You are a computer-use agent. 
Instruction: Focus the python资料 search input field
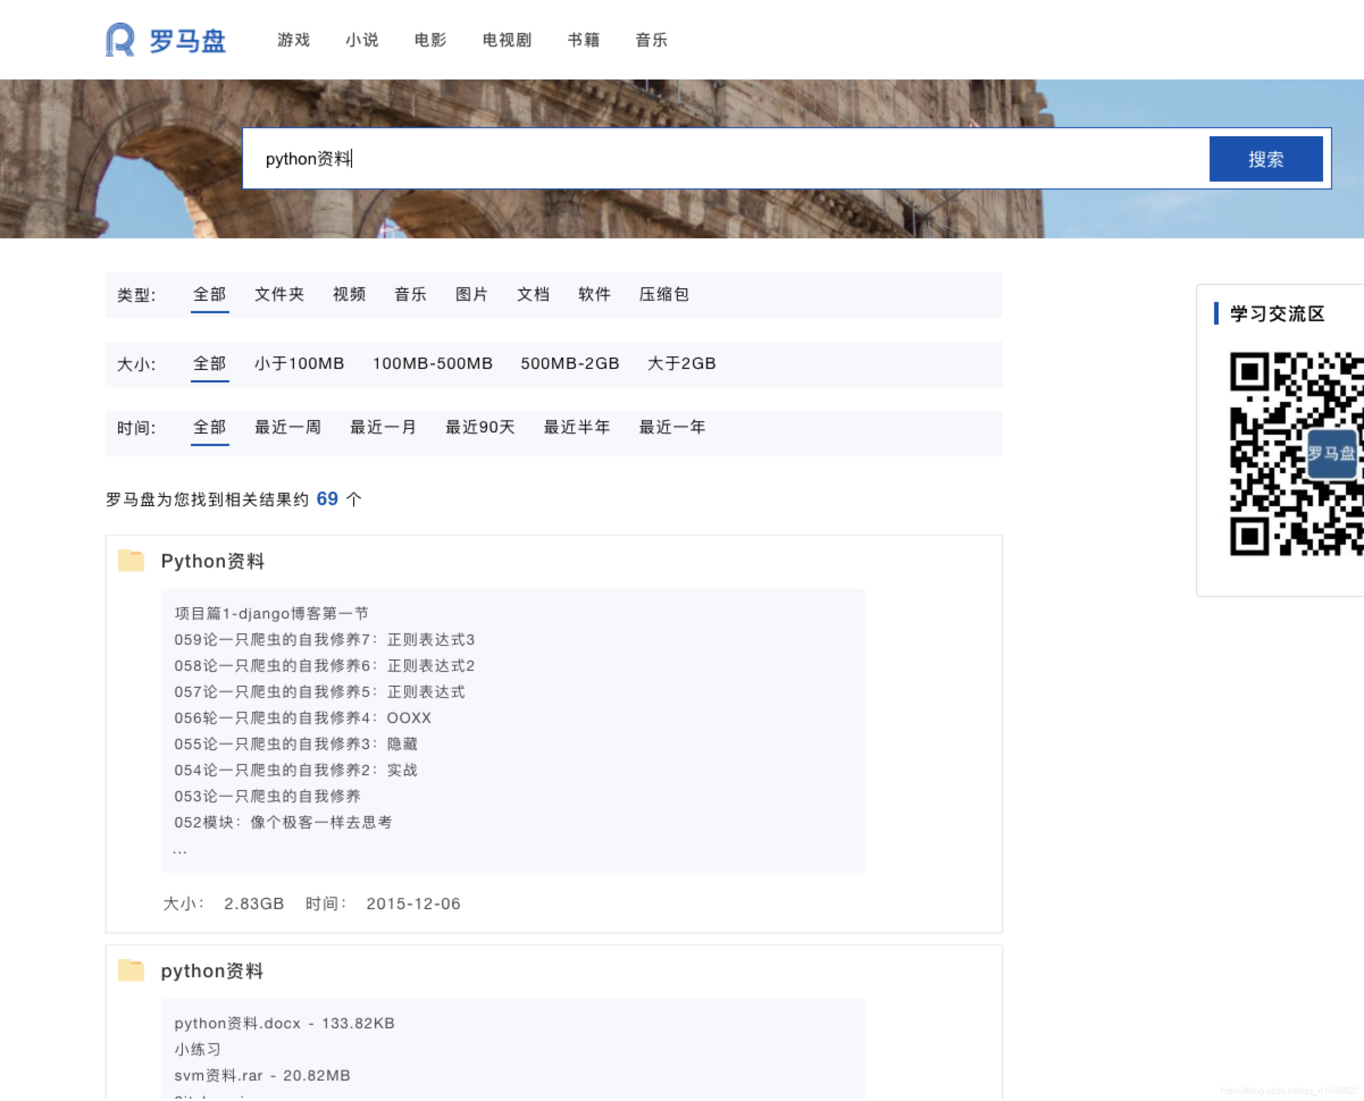723,158
